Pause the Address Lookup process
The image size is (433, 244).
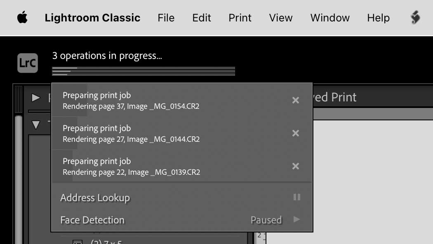[297, 197]
